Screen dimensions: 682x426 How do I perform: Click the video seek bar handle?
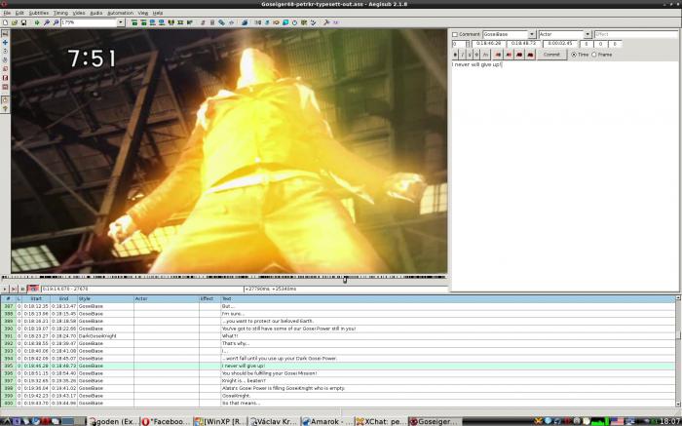pos(345,279)
